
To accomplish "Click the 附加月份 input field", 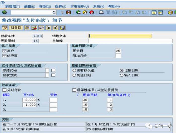I will [118, 56].
